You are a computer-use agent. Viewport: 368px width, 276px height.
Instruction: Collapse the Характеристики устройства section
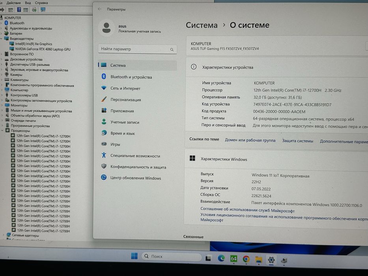tap(277, 67)
